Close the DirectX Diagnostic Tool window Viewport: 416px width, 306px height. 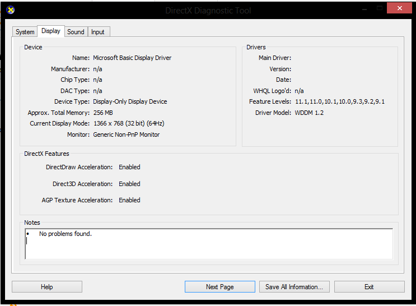(x=399, y=8)
